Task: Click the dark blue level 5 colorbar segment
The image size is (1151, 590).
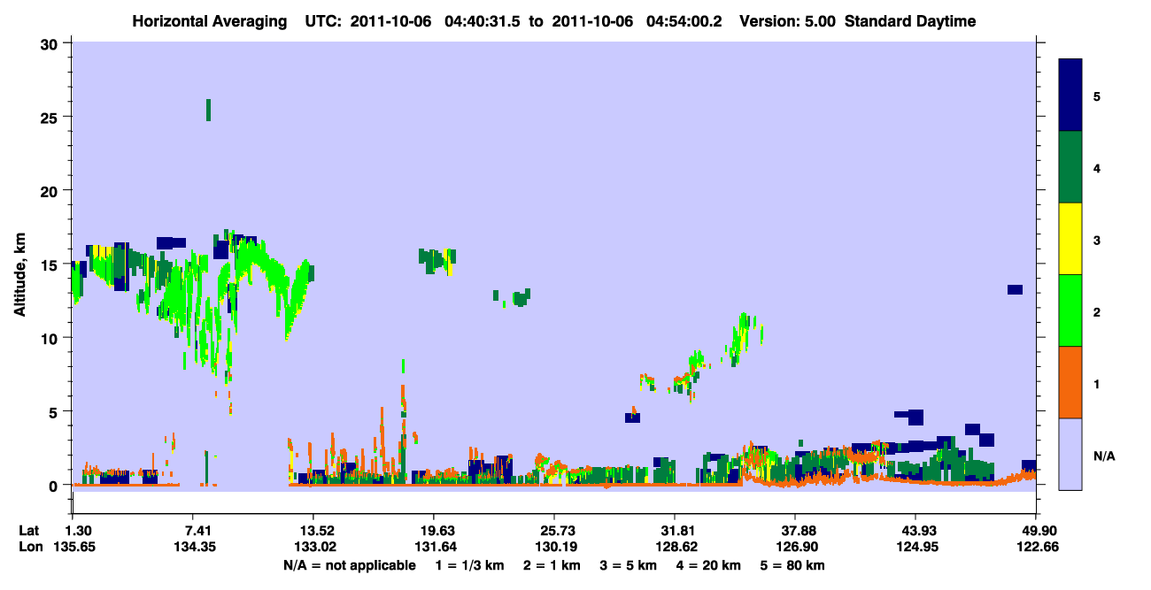Action: click(x=1071, y=96)
